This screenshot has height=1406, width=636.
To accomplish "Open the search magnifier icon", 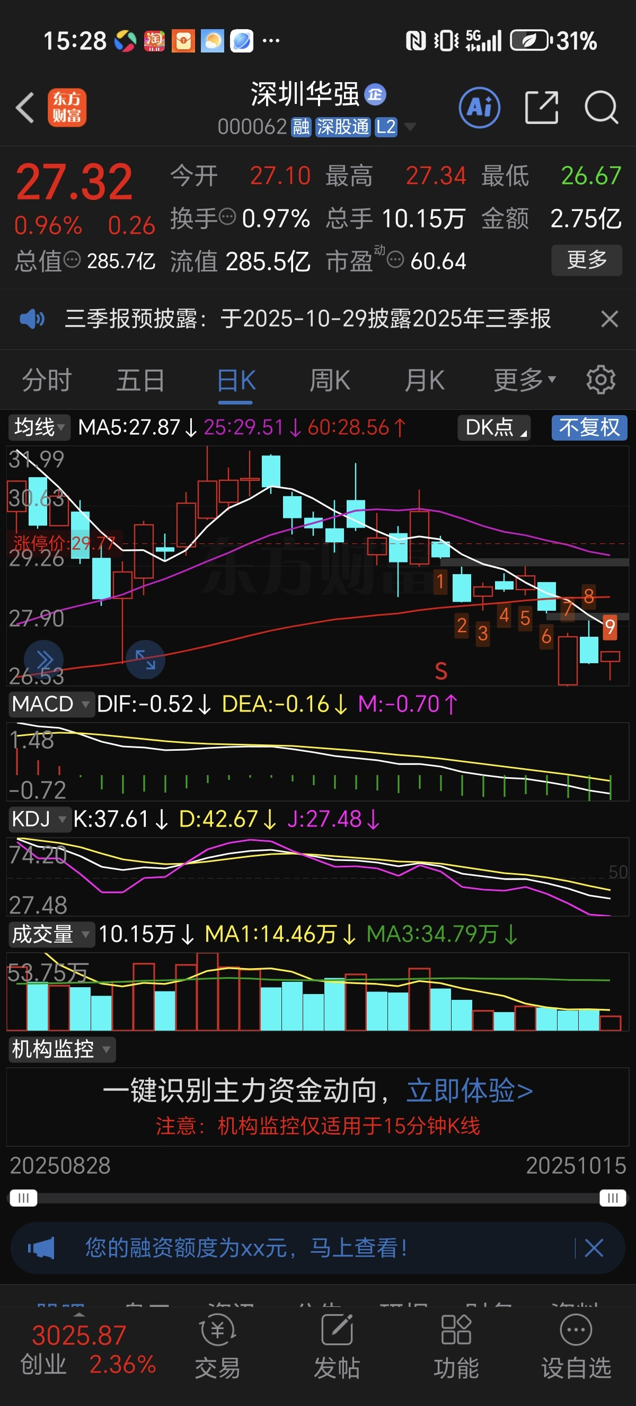I will pyautogui.click(x=601, y=108).
